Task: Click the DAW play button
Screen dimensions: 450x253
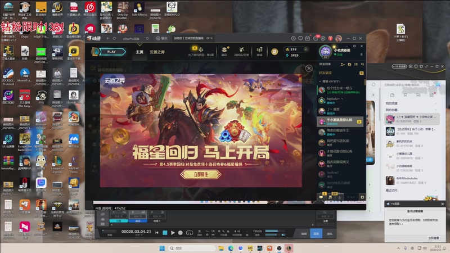Action: [x=173, y=233]
